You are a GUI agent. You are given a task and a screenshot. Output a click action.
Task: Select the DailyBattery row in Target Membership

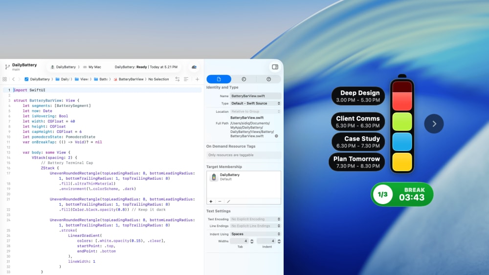click(244, 177)
